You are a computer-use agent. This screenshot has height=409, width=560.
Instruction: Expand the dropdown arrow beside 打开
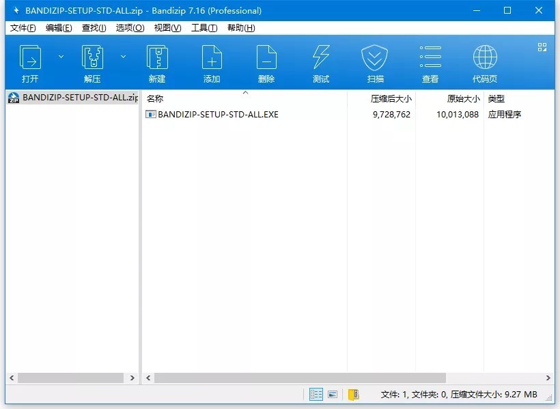click(x=61, y=57)
